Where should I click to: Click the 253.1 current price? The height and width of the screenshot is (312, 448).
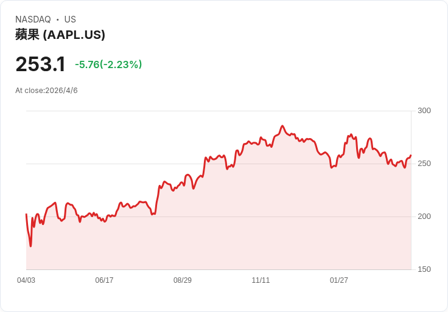click(40, 64)
